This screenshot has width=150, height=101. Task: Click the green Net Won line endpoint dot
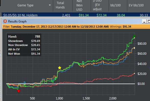click(134, 38)
